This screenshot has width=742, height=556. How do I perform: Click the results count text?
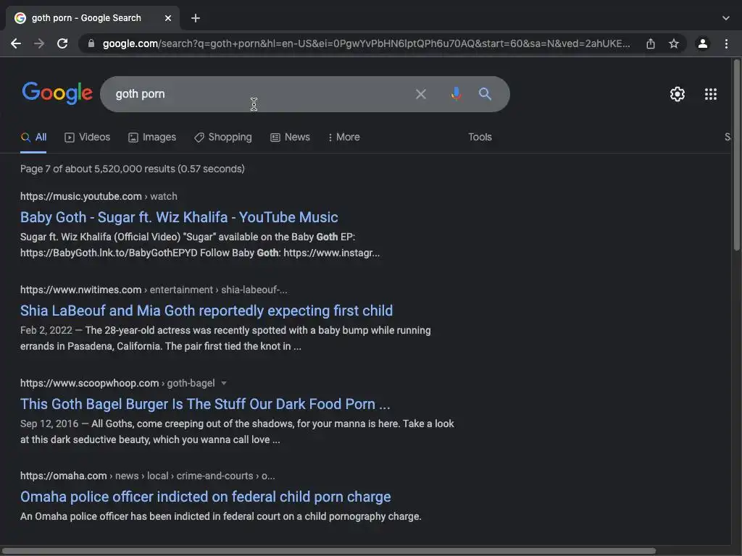tap(133, 169)
